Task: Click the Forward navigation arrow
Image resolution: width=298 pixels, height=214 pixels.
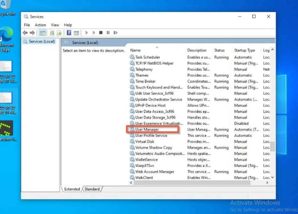Action: click(x=32, y=33)
